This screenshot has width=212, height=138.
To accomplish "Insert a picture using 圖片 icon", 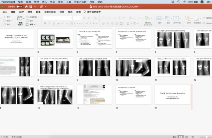I will click(160, 19).
